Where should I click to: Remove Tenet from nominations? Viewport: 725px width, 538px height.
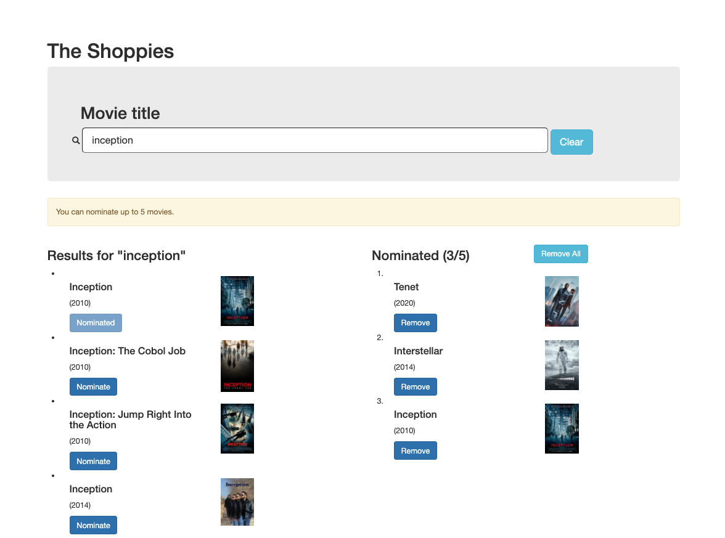pyautogui.click(x=416, y=323)
